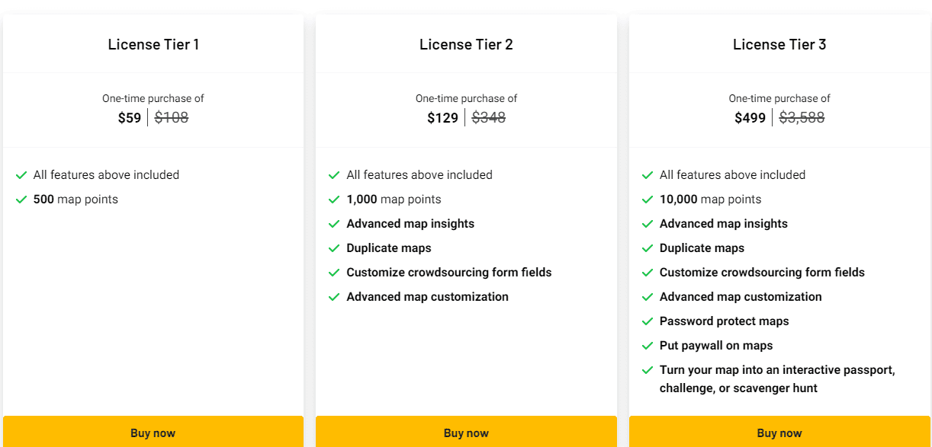Click the checkmark beside 500 map points

click(21, 200)
